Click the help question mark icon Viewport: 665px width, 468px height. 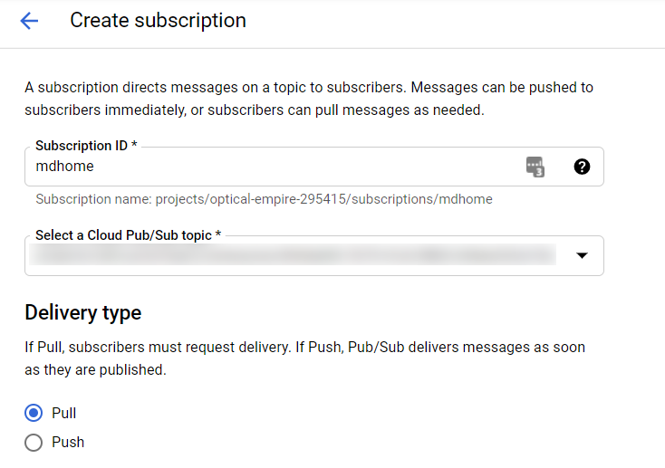point(582,167)
